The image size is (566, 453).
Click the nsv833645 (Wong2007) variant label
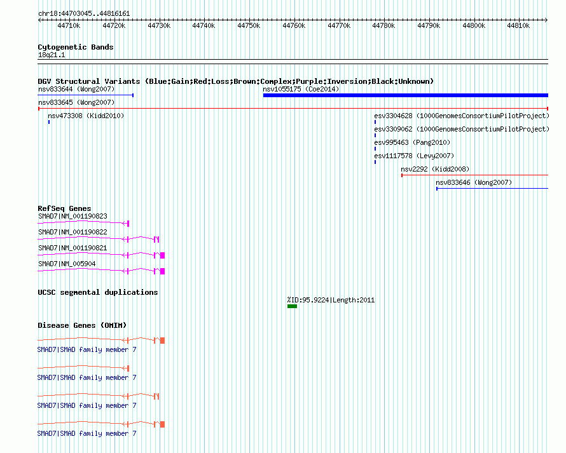click(76, 102)
